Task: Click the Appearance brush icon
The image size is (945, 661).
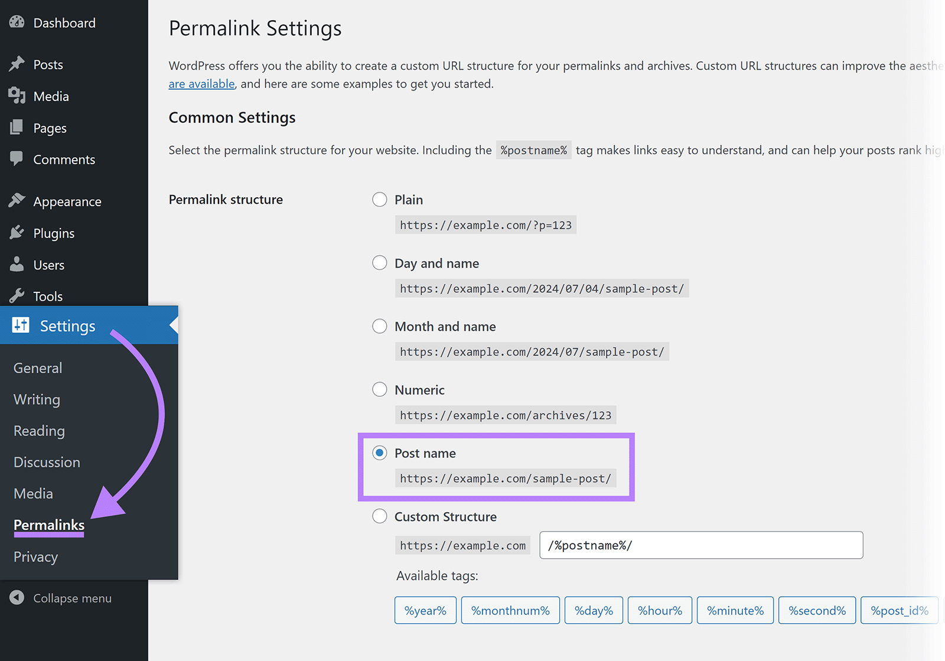Action: click(x=17, y=201)
